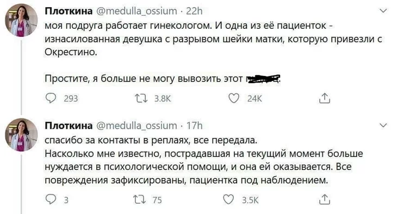Like the second tweet with 3.5K likes
Image resolution: width=398 pixels, height=214 pixels.
(x=228, y=199)
